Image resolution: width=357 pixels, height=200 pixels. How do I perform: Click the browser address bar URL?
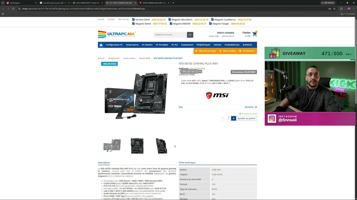[83, 9]
